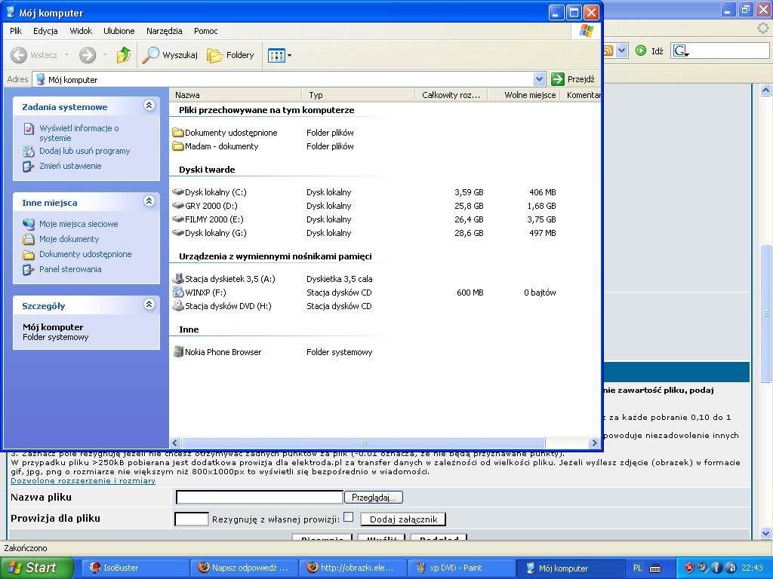
Task: Click the Windows XP flag logo
Action: [587, 30]
